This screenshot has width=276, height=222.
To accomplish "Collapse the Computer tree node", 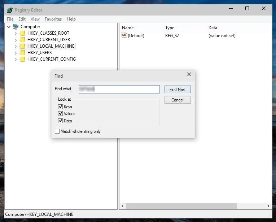I will (9, 27).
